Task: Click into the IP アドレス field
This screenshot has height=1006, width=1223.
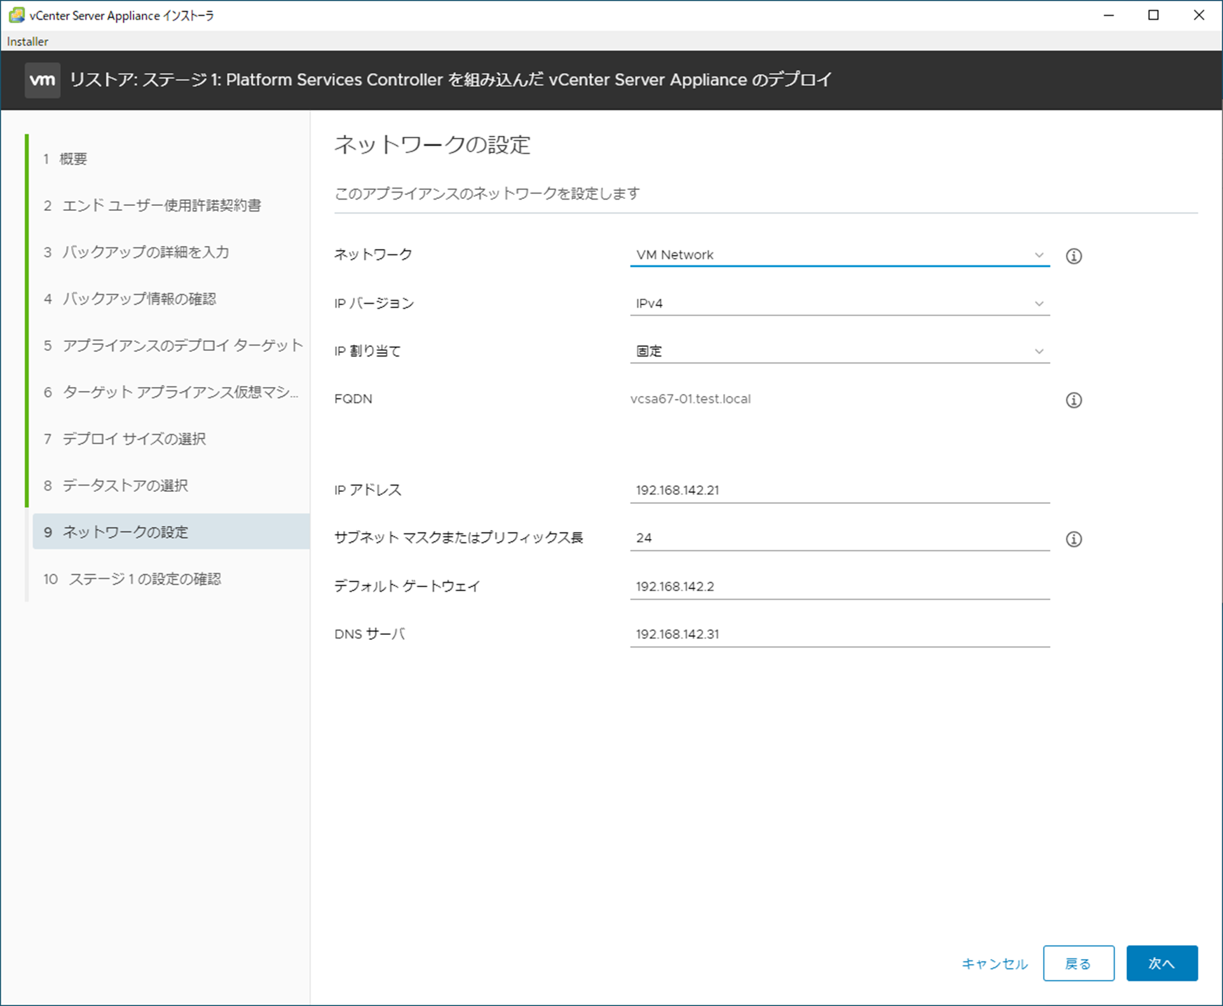Action: 839,491
